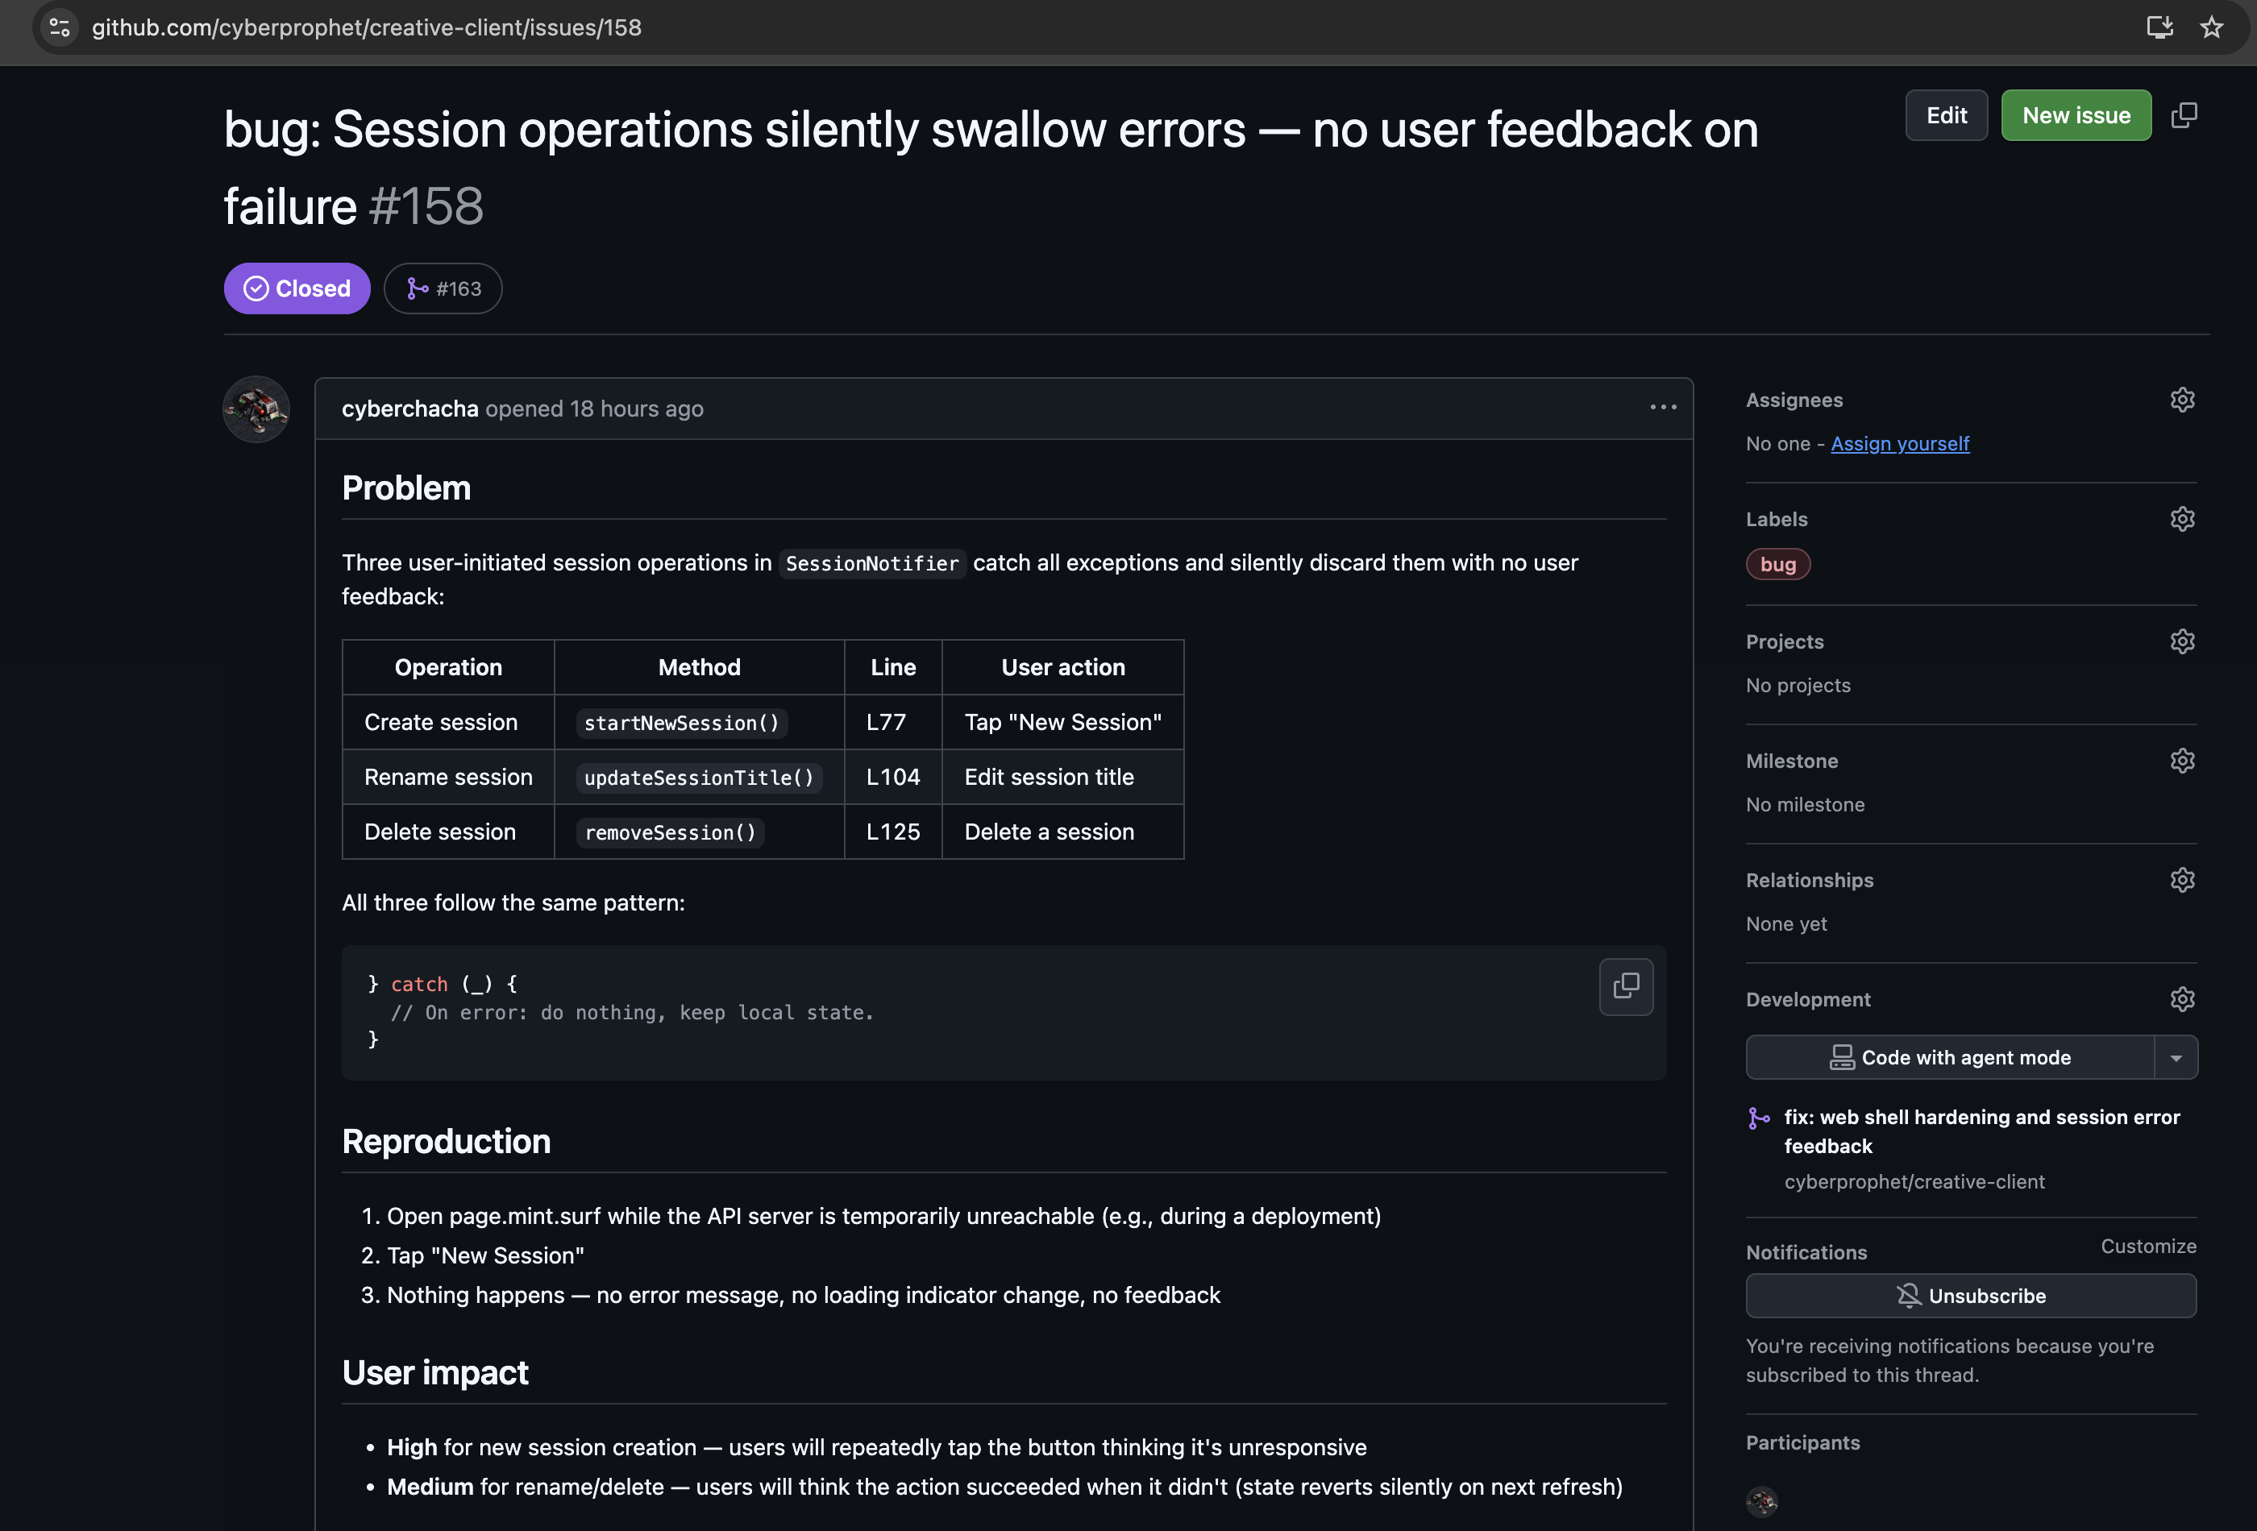Click cyberchacha's avatar thumbnail

pyautogui.click(x=256, y=409)
